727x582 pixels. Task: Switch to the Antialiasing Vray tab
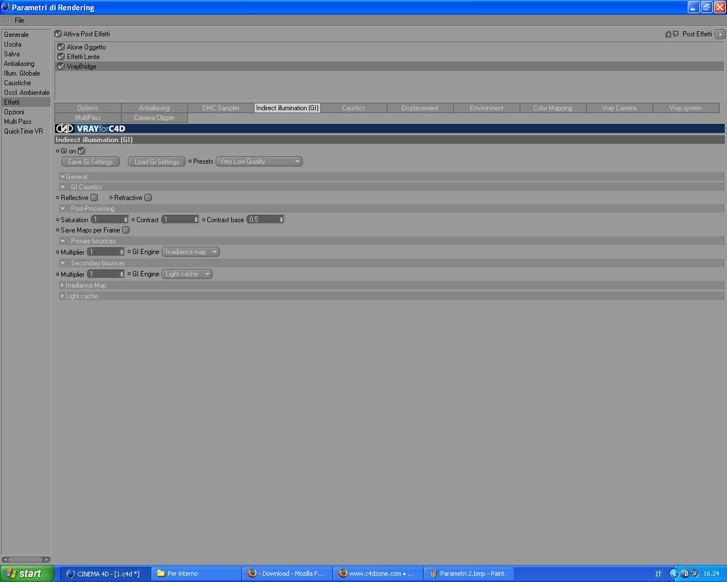pos(154,108)
